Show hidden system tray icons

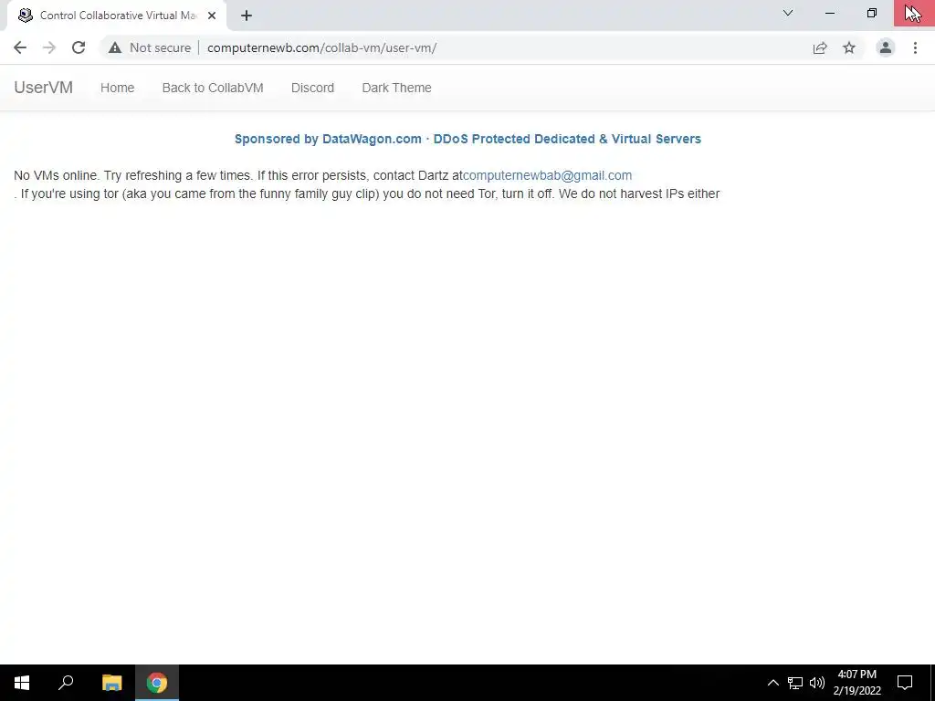772,683
